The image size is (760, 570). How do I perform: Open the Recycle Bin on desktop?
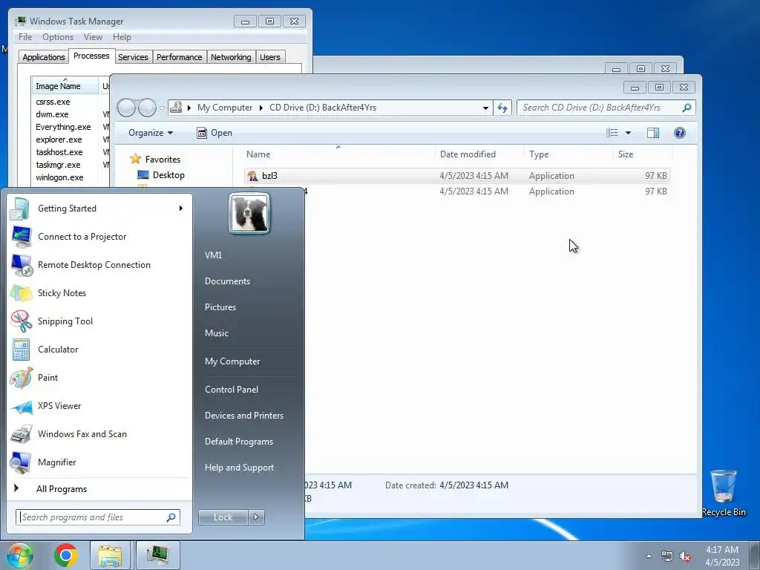[x=724, y=493]
